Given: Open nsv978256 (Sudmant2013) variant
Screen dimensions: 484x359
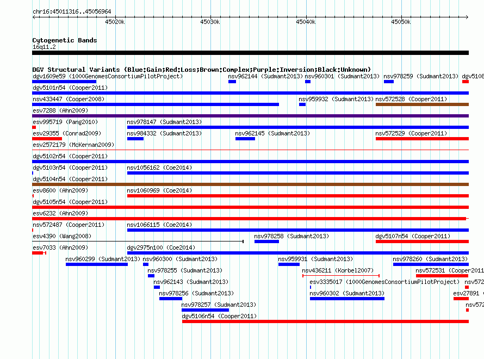Looking at the screenshot, I should click(x=196, y=293).
